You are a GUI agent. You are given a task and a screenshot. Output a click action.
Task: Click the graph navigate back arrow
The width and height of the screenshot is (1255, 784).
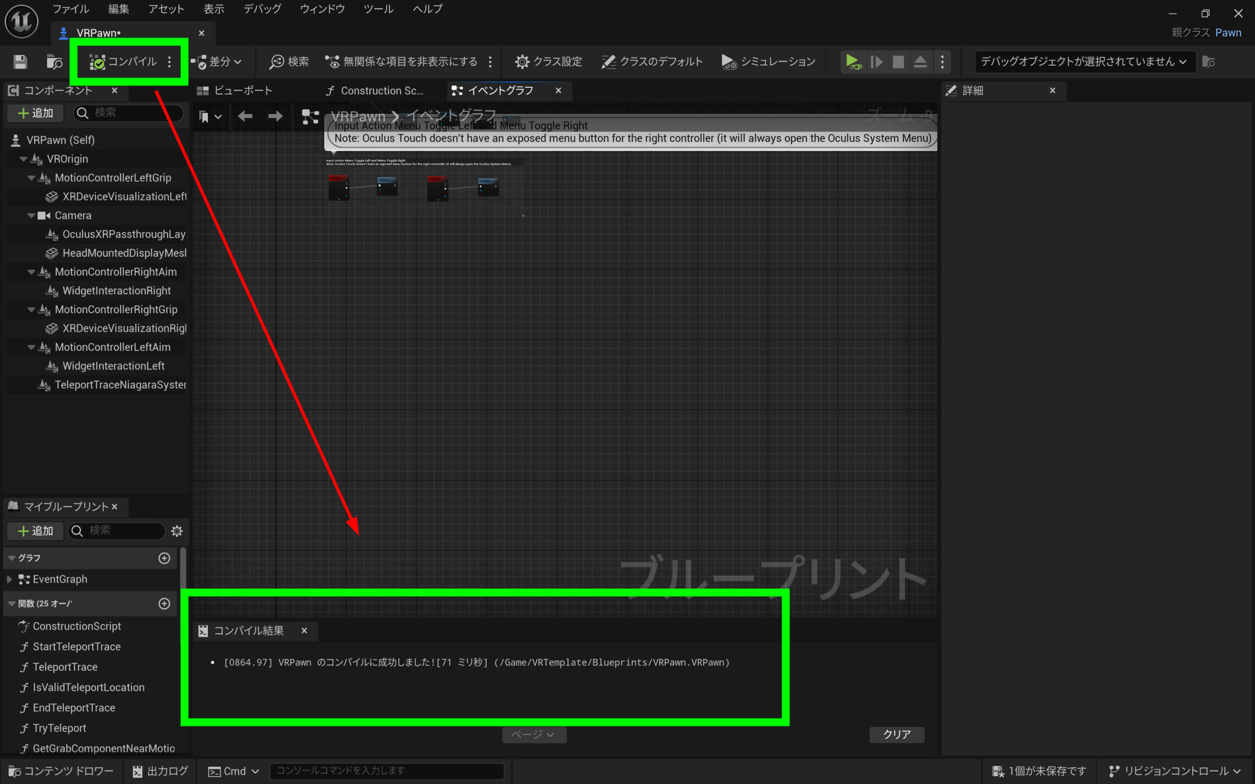tap(245, 116)
